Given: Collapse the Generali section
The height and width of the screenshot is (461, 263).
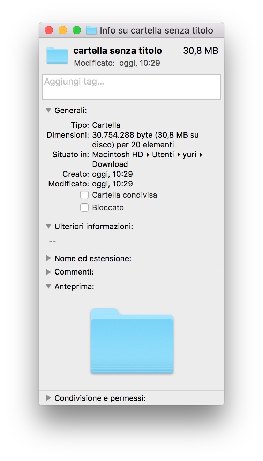Looking at the screenshot, I should point(48,110).
